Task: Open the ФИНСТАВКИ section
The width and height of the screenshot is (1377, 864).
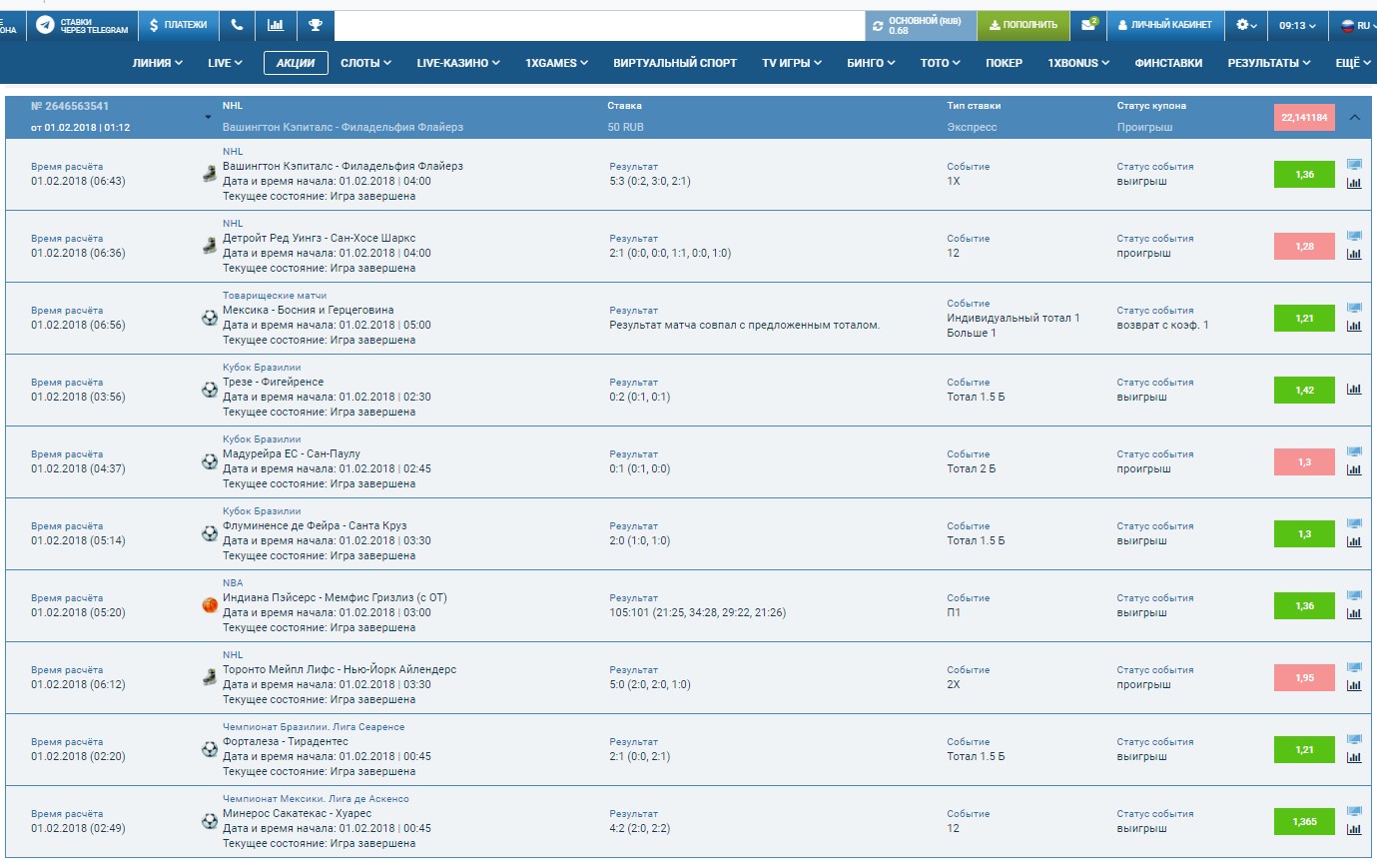Action: click(1168, 63)
